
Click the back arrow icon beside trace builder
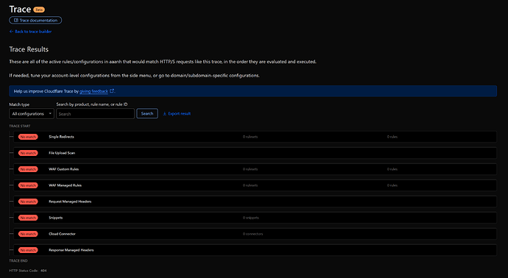11,32
